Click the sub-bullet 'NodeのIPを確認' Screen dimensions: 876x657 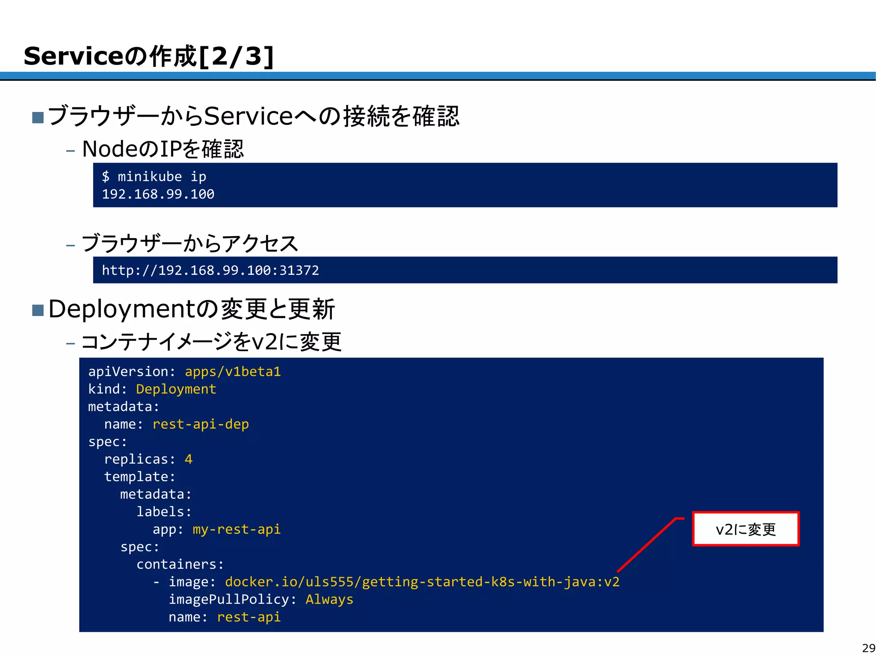pyautogui.click(x=163, y=149)
